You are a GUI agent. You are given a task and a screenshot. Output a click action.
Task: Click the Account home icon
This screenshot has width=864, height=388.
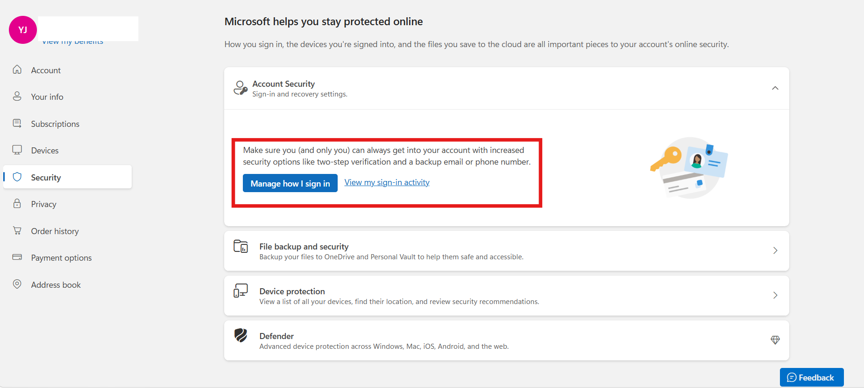click(x=17, y=69)
